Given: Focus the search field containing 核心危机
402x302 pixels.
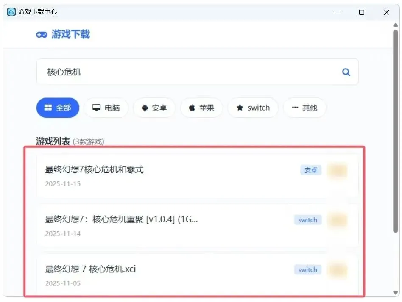Looking at the screenshot, I should coord(197,72).
